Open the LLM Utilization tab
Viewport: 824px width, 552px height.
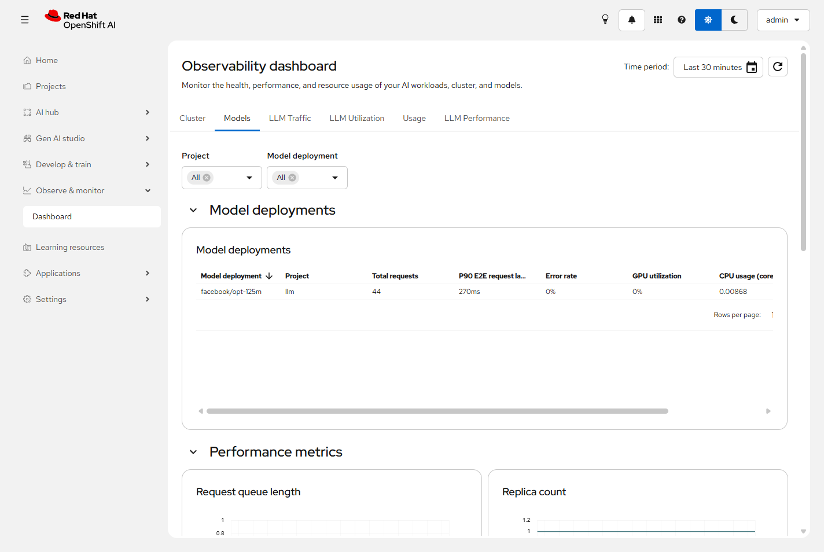(357, 118)
